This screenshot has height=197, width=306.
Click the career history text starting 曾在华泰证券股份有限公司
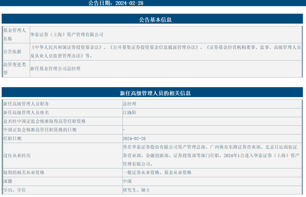[x=211, y=156]
